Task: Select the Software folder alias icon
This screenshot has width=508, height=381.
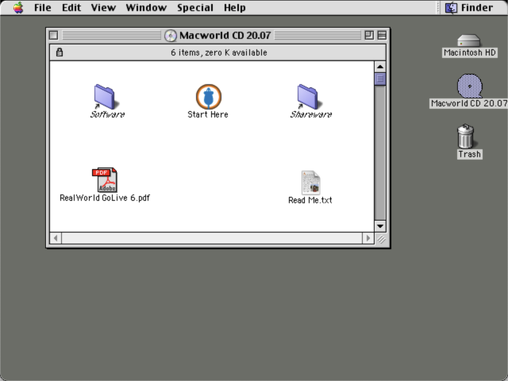Action: [x=106, y=97]
